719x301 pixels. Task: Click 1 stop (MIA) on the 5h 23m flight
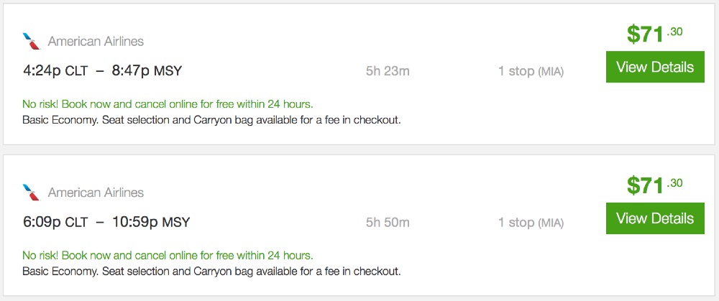click(x=531, y=71)
